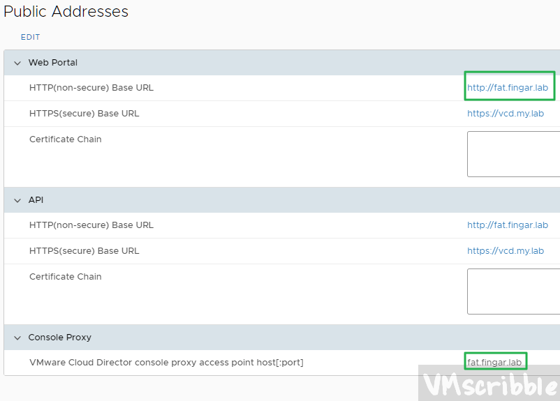This screenshot has width=560, height=401.
Task: Collapse the Console Proxy section chevron
Action: point(17,338)
